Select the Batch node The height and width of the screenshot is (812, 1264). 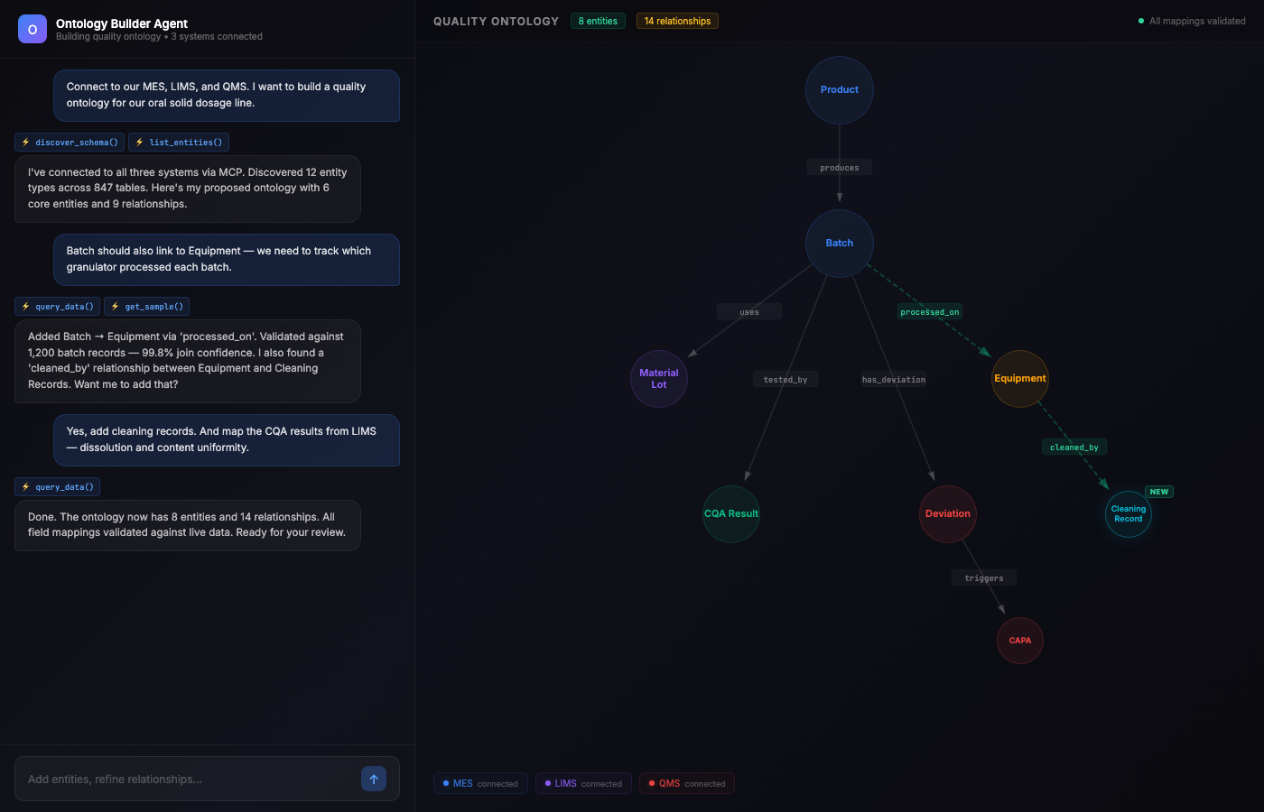[x=840, y=244]
